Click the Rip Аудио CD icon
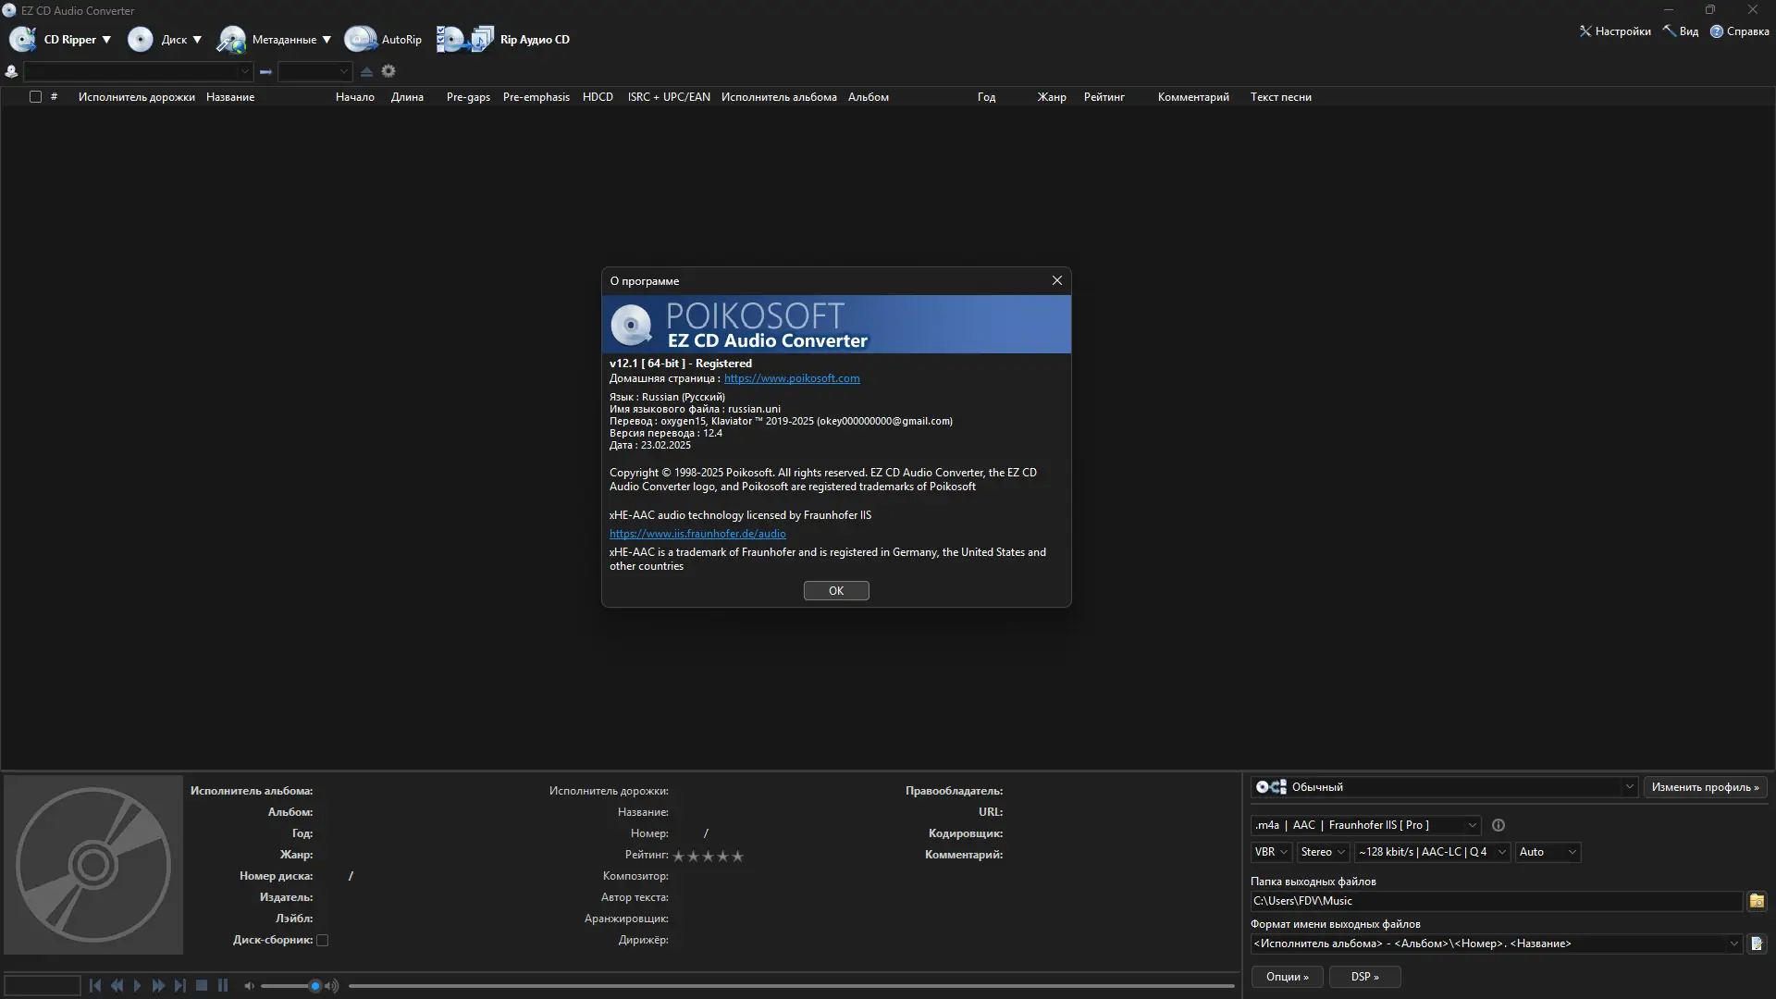Image resolution: width=1776 pixels, height=999 pixels. (x=465, y=39)
